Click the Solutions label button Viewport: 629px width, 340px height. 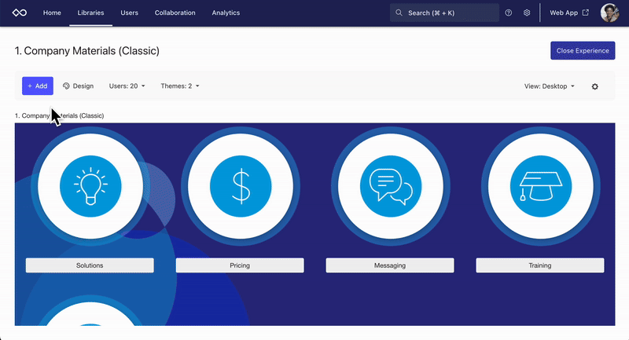click(90, 265)
